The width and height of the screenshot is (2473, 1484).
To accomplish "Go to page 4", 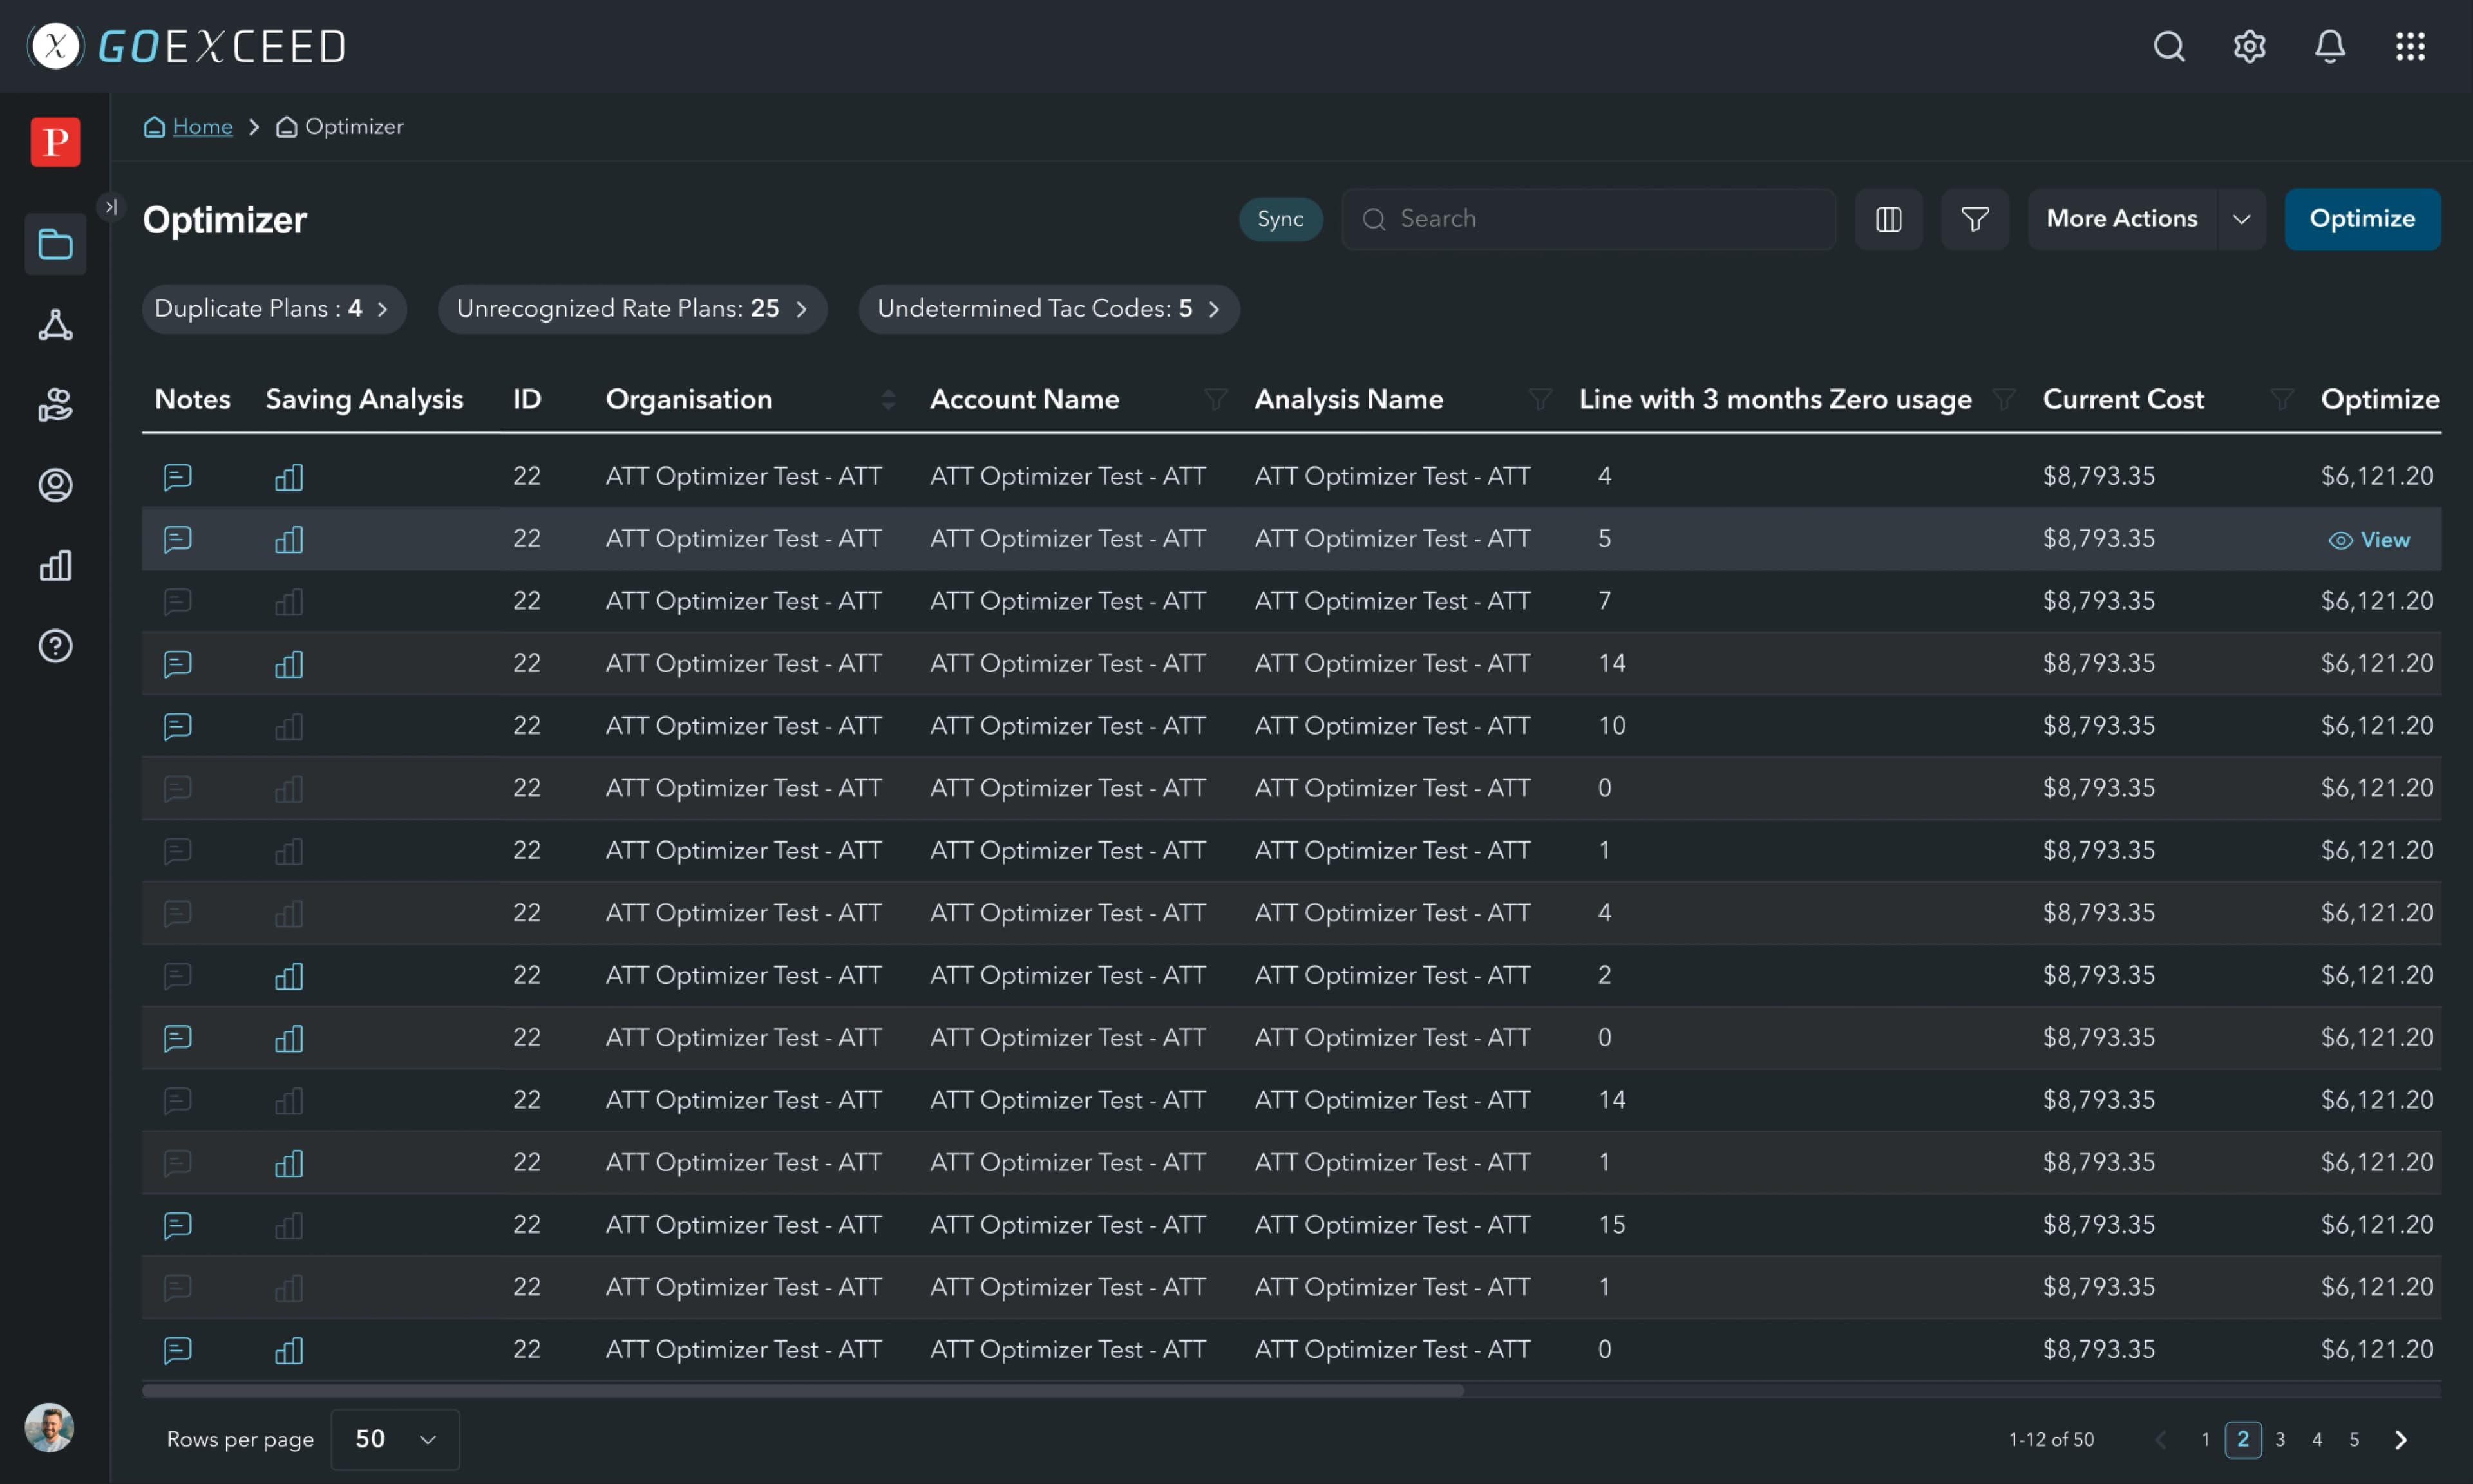I will (x=2317, y=1440).
